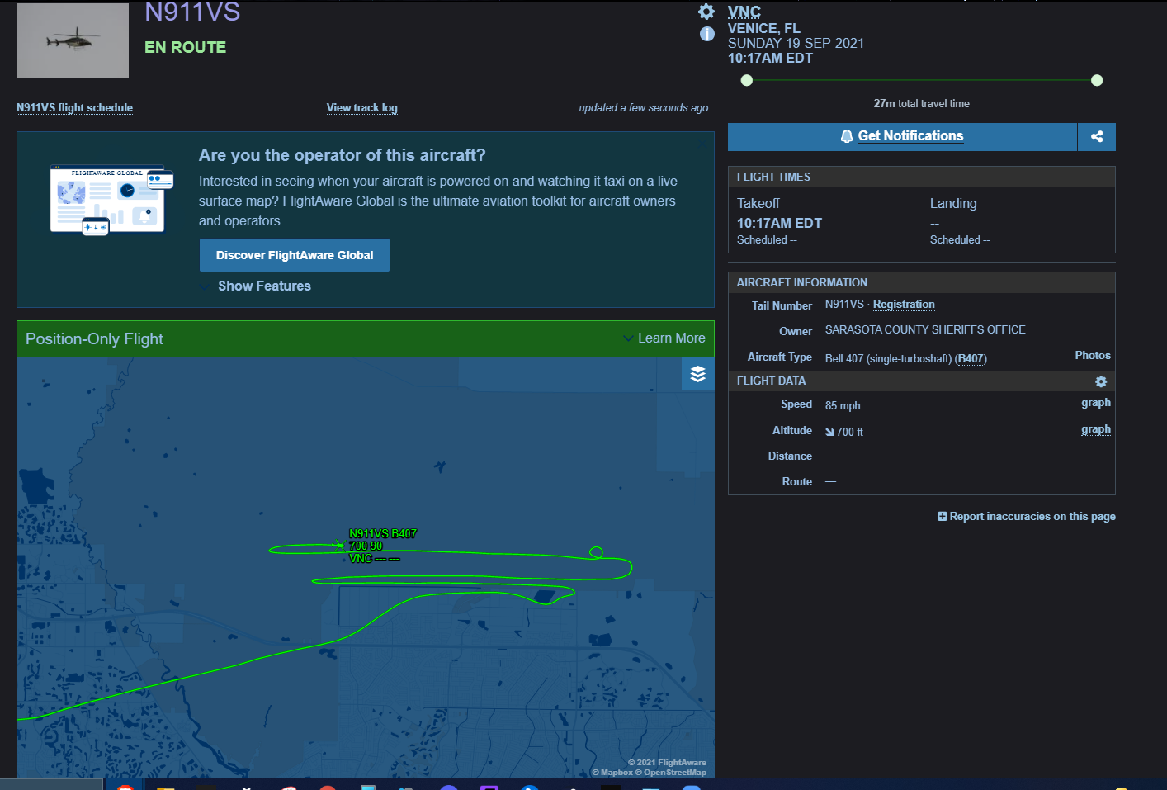
Task: Open View track log
Action: tap(361, 108)
